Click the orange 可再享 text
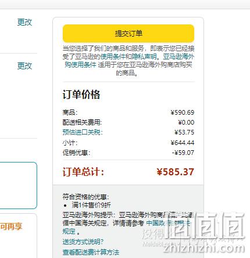250x258 pixels. coord(11,227)
